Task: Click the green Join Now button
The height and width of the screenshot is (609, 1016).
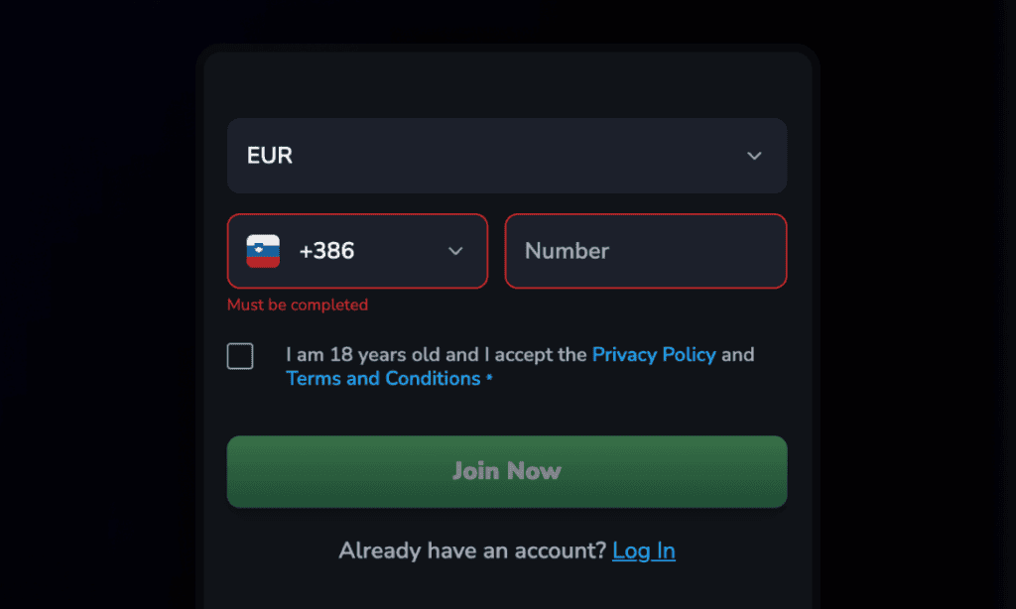Action: pos(507,471)
